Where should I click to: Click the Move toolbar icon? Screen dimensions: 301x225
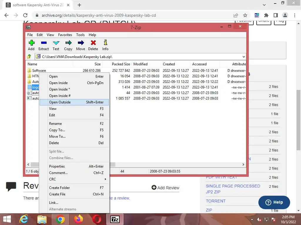pos(81,43)
